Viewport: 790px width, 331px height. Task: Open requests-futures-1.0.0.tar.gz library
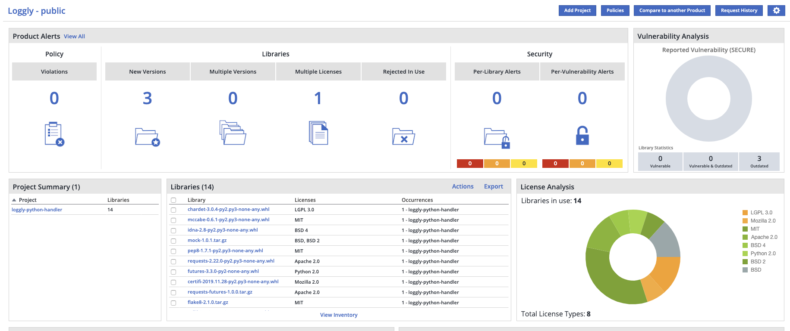tap(220, 292)
